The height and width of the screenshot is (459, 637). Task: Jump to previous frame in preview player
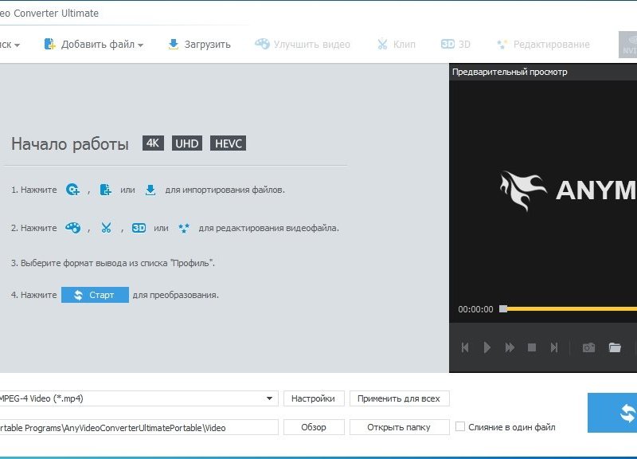[x=465, y=347]
